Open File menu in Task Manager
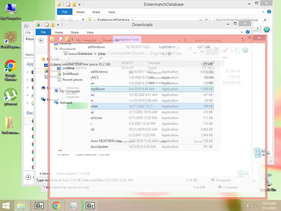The image size is (281, 211). click(28, 32)
